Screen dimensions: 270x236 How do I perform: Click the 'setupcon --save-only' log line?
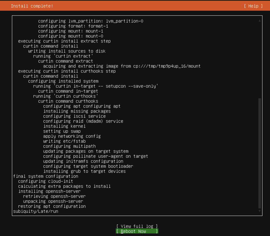coord(96,86)
